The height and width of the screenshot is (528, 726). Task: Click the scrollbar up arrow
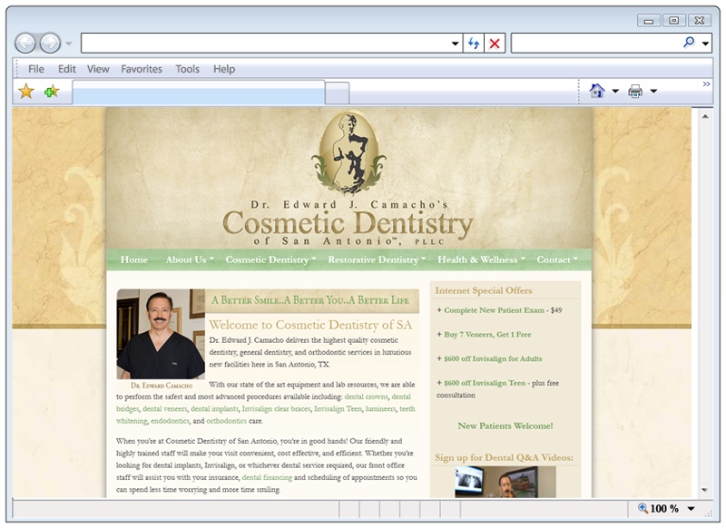point(705,116)
